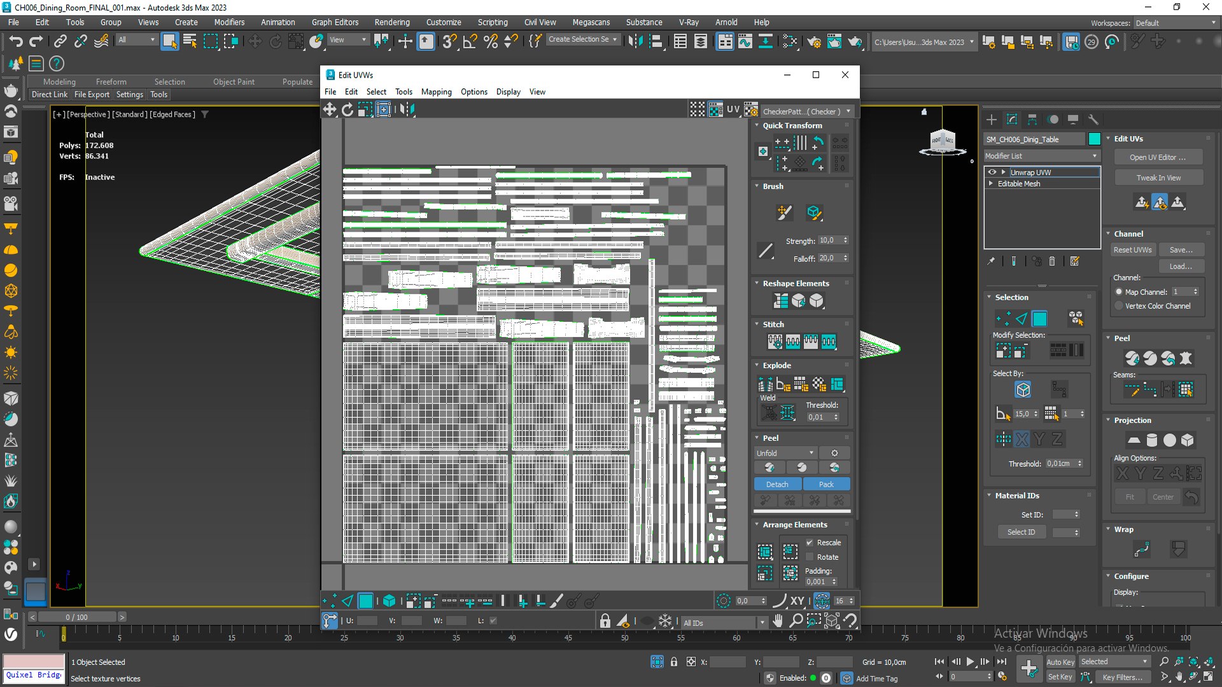The image size is (1222, 687).
Task: Click the Rotate tool in Edit UVWs
Action: point(348,109)
